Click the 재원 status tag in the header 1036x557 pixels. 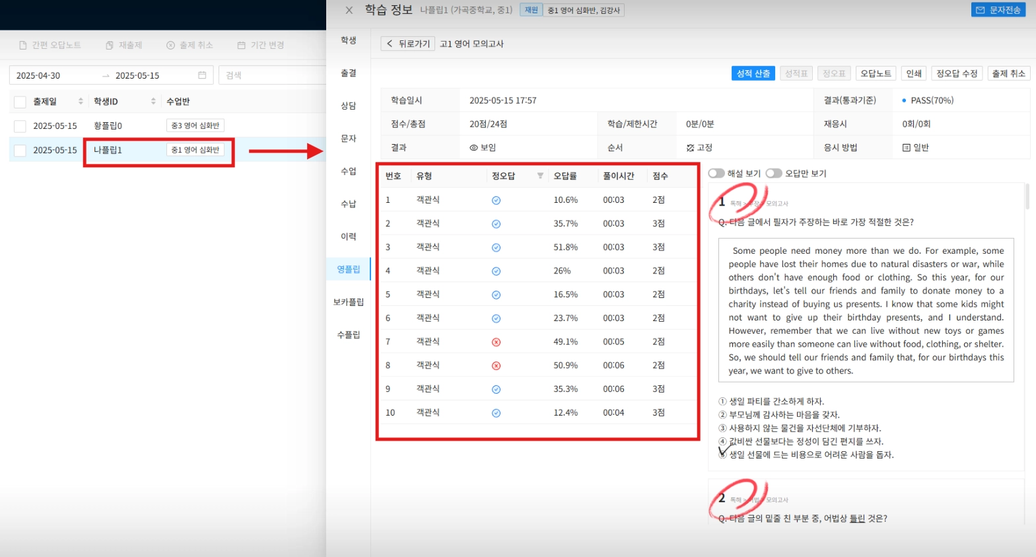(x=532, y=10)
